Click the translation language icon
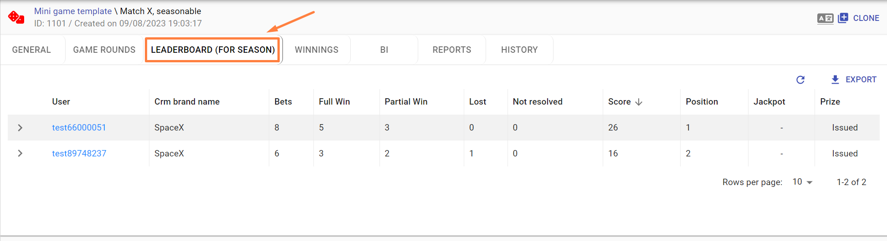Image resolution: width=887 pixels, height=241 pixels. [x=825, y=18]
